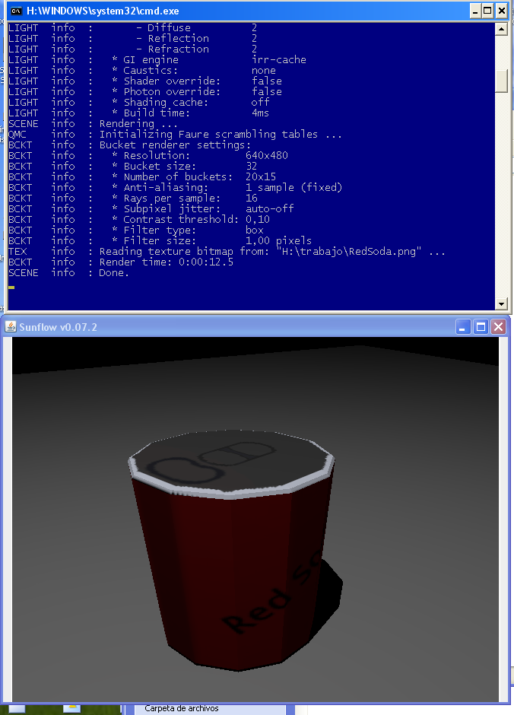Maximize the cmd.exe console window
Screen dimensions: 514x715
(x=487, y=11)
